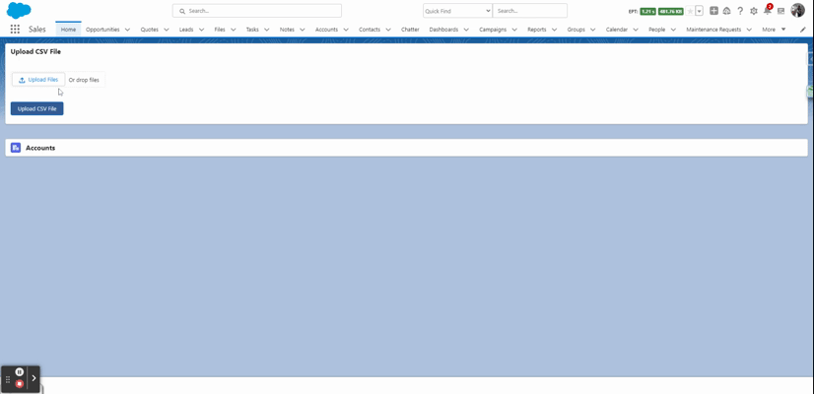
Task: Open the Chatter tab
Action: [x=410, y=30]
